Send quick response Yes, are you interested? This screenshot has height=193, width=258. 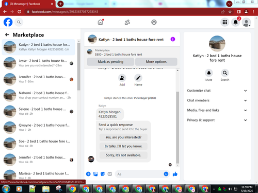[123, 137]
